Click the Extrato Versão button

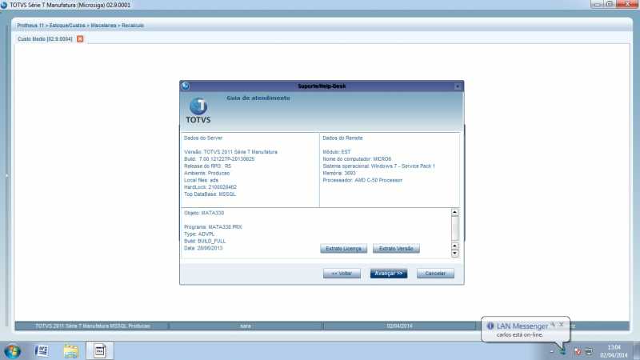point(396,248)
